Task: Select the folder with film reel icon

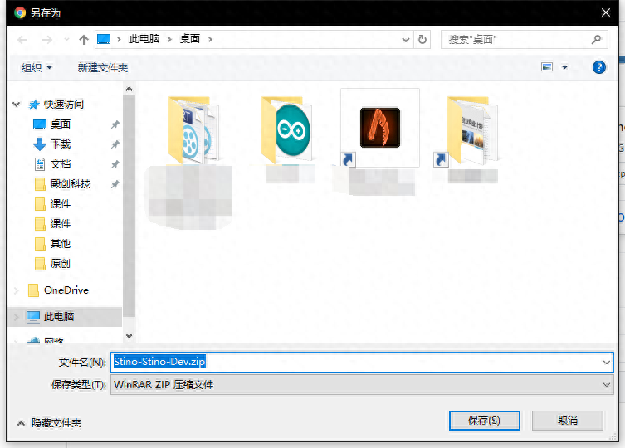Action: tap(193, 130)
